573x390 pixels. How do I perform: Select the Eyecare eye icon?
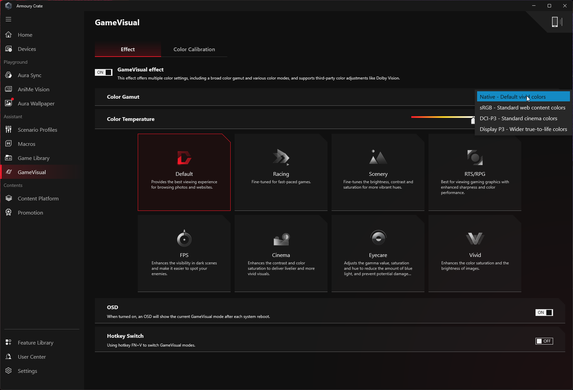pyautogui.click(x=378, y=238)
